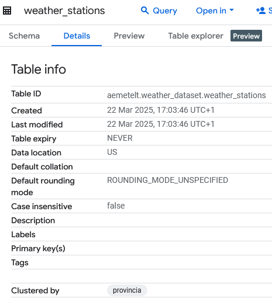This screenshot has height=305, width=272.
Task: Click the Table expiry value NEVER
Action: point(120,138)
